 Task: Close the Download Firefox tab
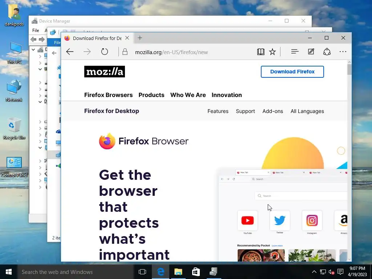[127, 38]
